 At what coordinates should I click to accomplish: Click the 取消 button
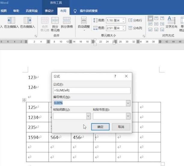tap(121, 127)
